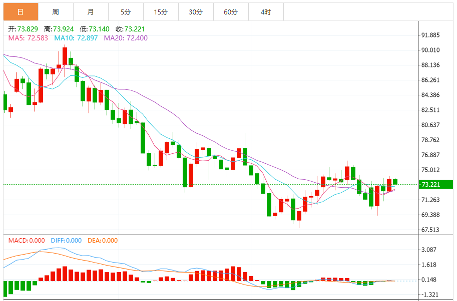Click the 收:73.221 close price value
Image resolution: width=457 pixels, height=301 pixels.
[130, 29]
